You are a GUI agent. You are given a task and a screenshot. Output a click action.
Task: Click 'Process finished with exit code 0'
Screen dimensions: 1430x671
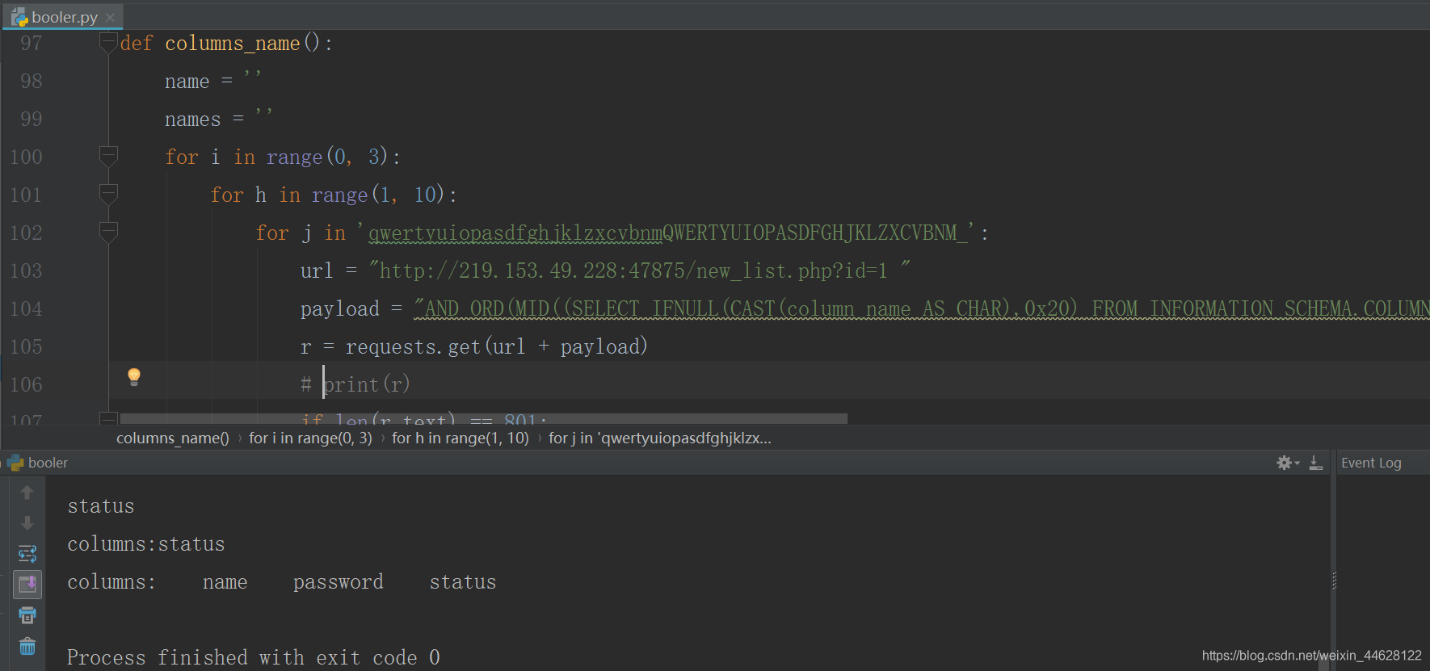pos(254,657)
